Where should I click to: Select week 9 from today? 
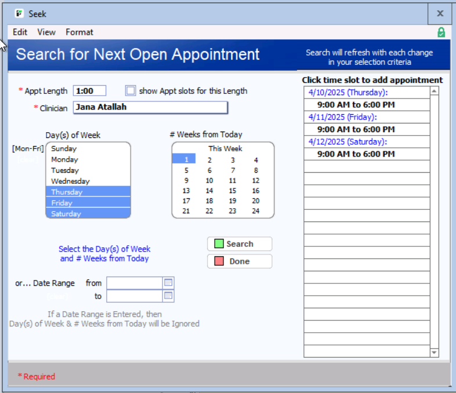tap(186, 180)
